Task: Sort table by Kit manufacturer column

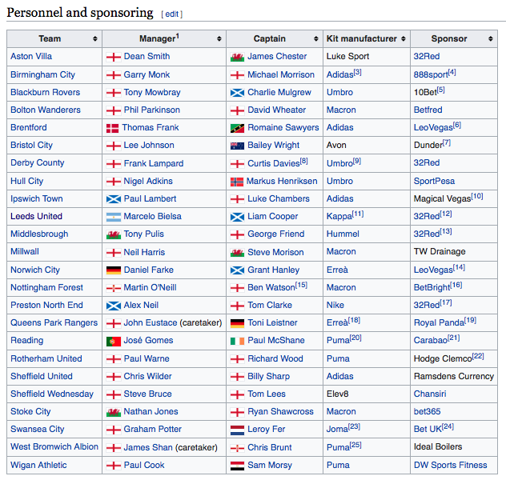Action: tap(403, 39)
